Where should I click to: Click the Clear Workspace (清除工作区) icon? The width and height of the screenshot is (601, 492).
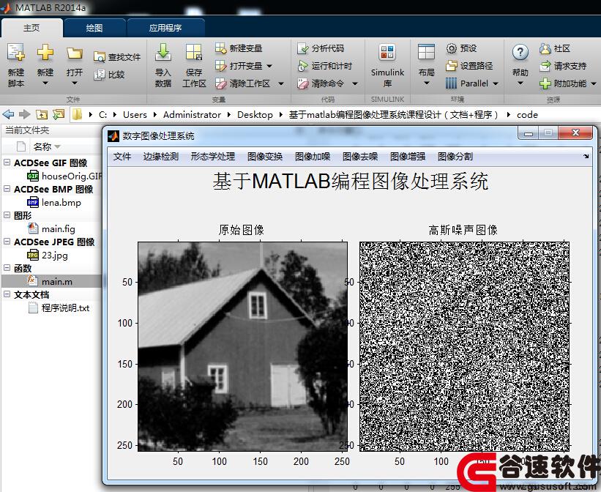pos(221,83)
